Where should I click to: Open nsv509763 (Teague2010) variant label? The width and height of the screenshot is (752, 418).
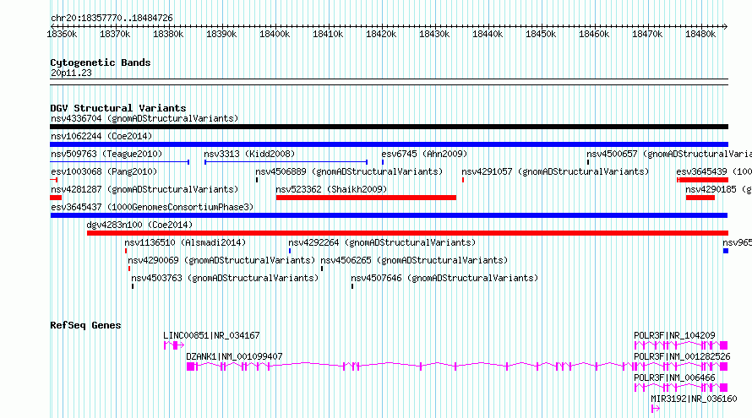(x=106, y=154)
